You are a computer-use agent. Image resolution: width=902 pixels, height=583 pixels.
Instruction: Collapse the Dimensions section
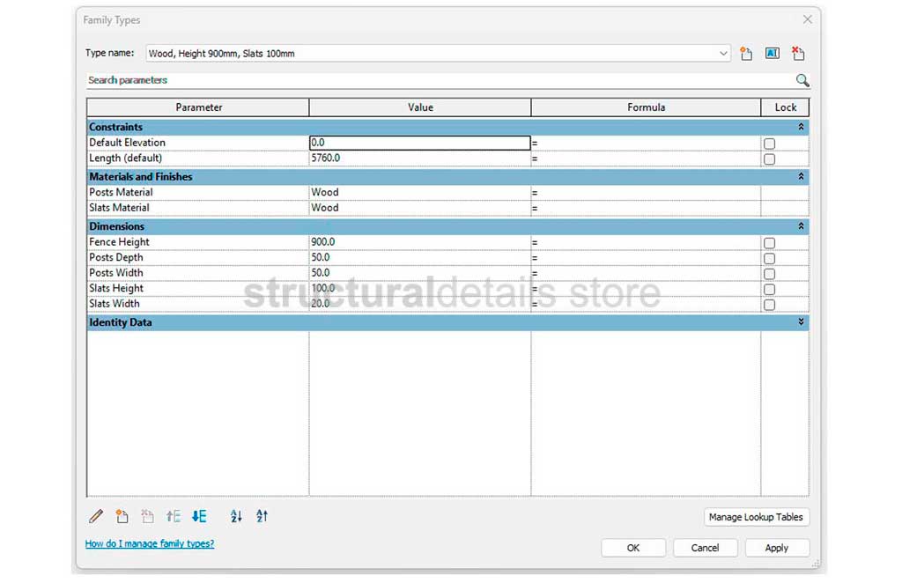[801, 227]
